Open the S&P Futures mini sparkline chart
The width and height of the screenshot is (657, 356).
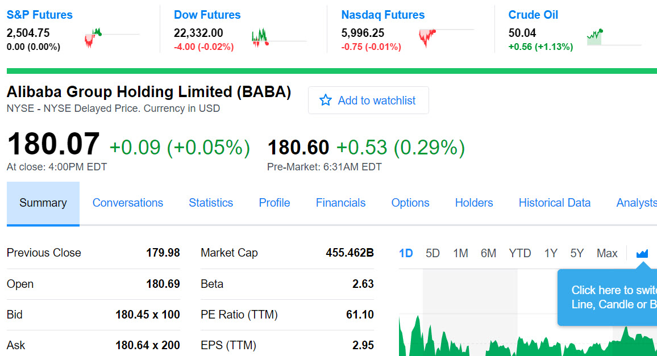coord(111,37)
